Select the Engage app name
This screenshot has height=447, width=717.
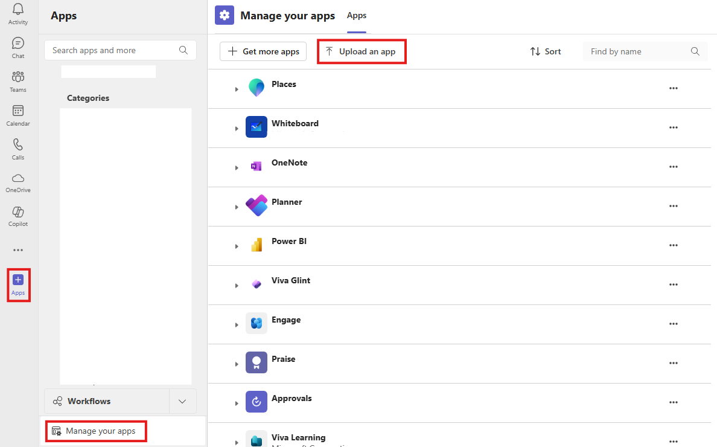tap(286, 320)
